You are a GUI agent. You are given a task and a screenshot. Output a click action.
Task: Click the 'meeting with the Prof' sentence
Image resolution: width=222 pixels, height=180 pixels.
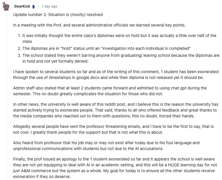(99, 25)
